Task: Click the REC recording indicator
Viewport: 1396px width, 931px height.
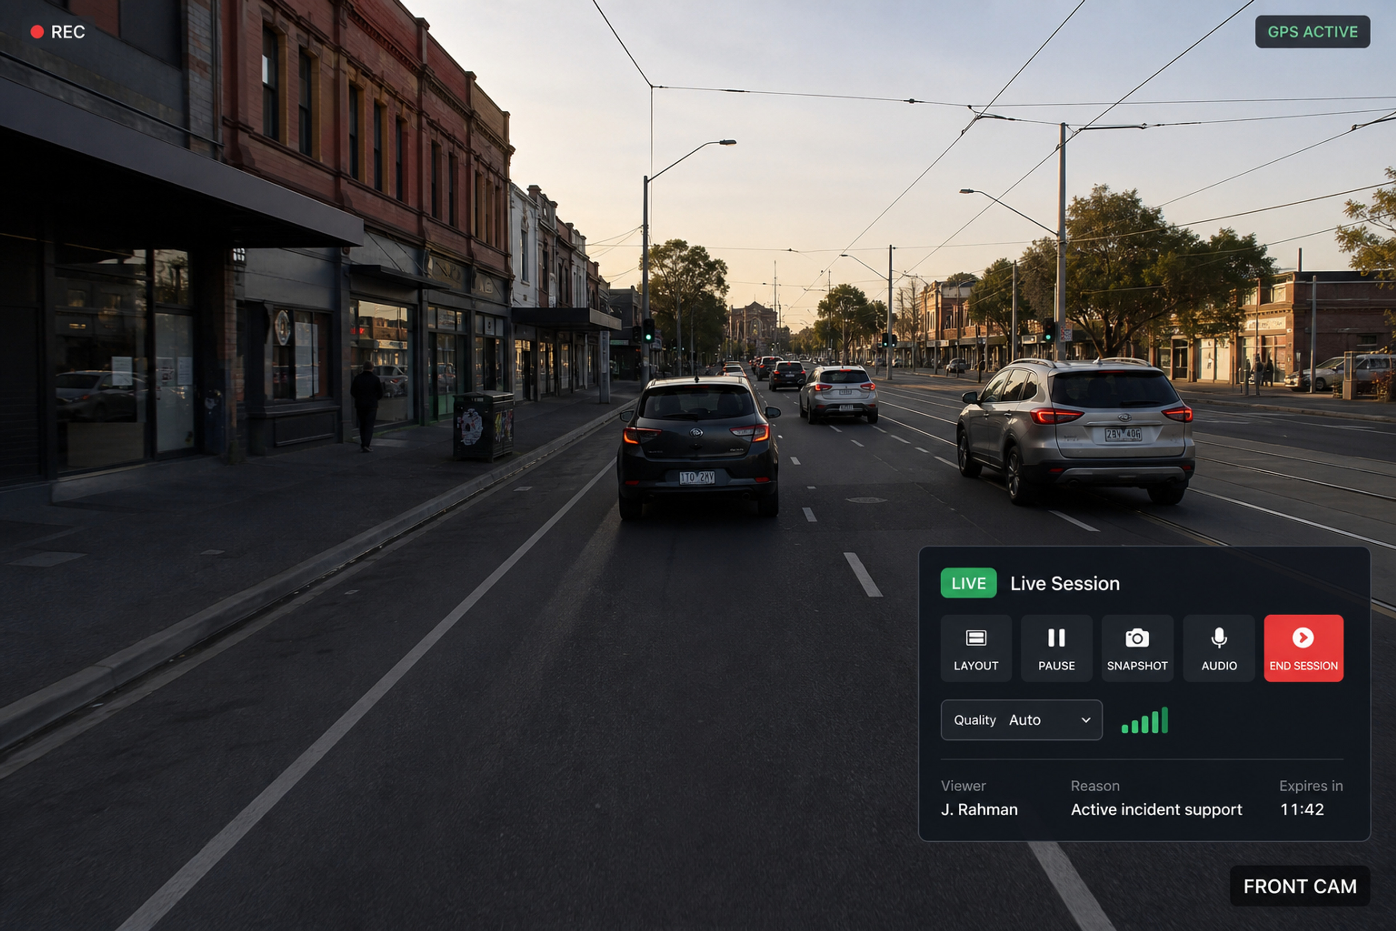Action: (x=58, y=32)
